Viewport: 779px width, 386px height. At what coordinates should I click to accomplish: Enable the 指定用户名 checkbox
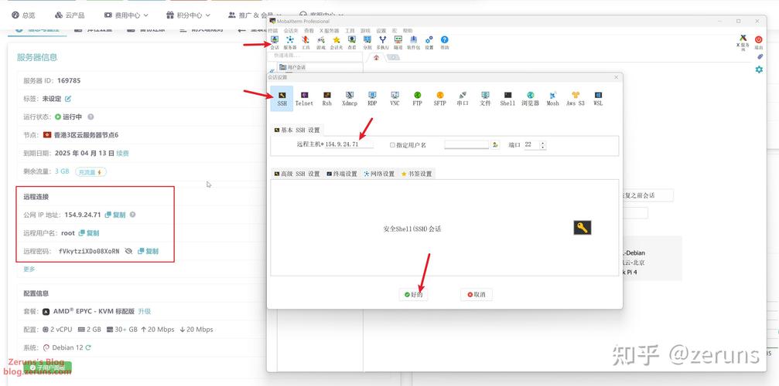click(x=392, y=145)
